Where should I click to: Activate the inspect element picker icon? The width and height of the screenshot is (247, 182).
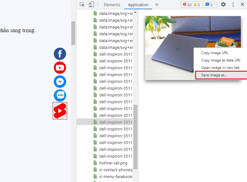click(x=82, y=5)
